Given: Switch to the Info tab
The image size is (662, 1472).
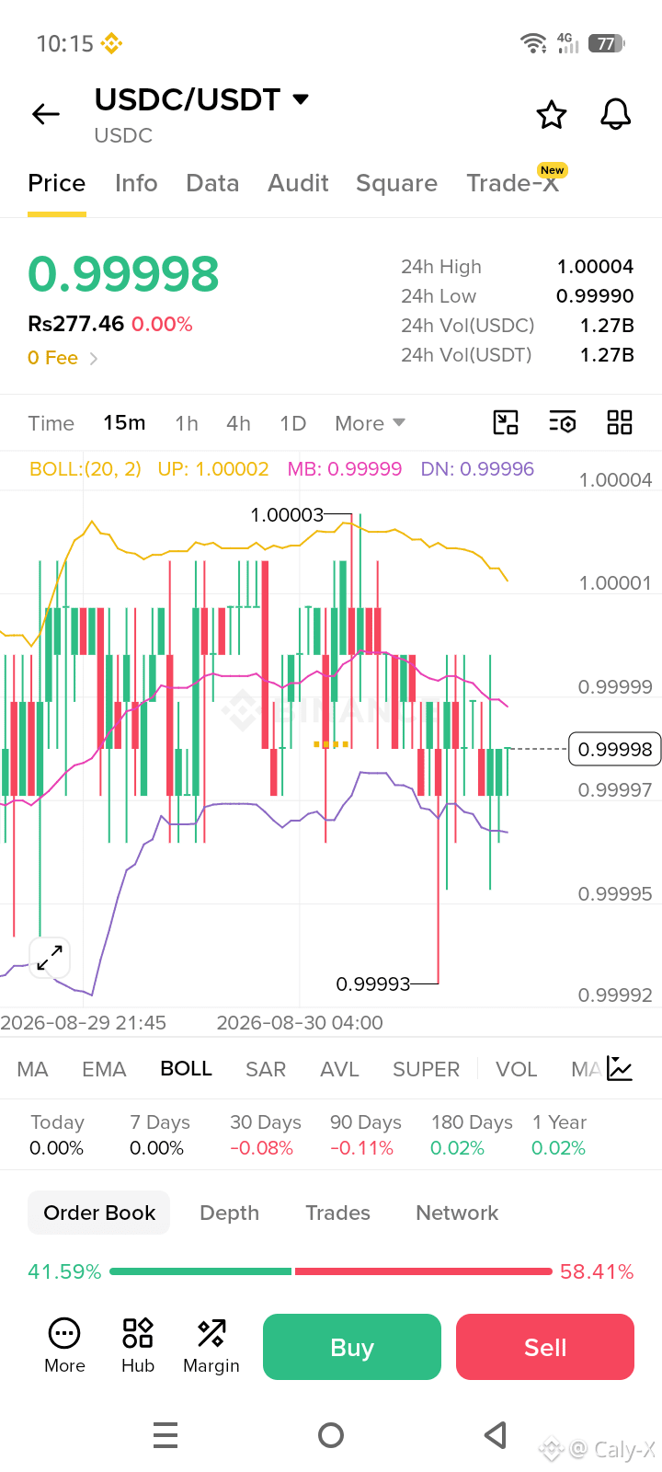Looking at the screenshot, I should [x=136, y=183].
